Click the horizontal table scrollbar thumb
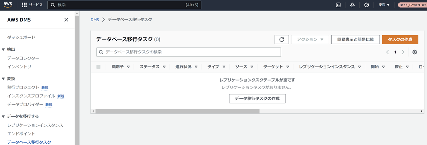The height and width of the screenshot is (145, 427). click(x=177, y=111)
